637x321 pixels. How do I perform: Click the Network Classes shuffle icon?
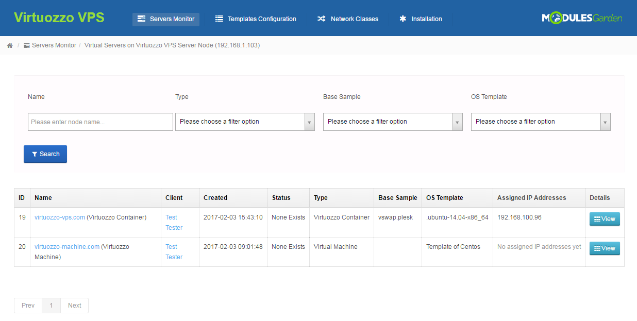[x=321, y=19]
